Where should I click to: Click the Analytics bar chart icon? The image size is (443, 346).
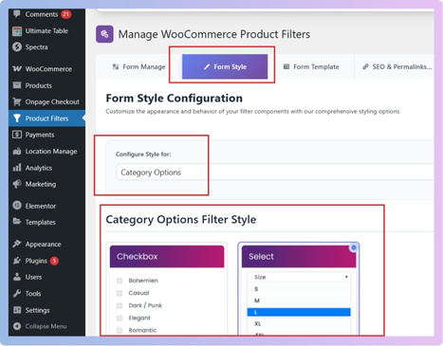click(17, 168)
